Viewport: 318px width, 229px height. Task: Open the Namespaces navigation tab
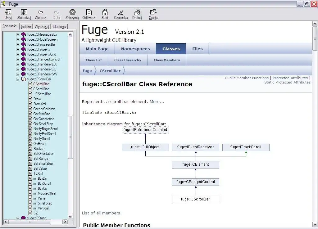[135, 49]
